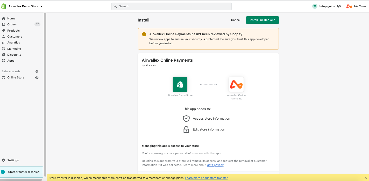Image resolution: width=369 pixels, height=181 pixels.
Task: Follow Learn more about store transfer link
Action: [206, 178]
